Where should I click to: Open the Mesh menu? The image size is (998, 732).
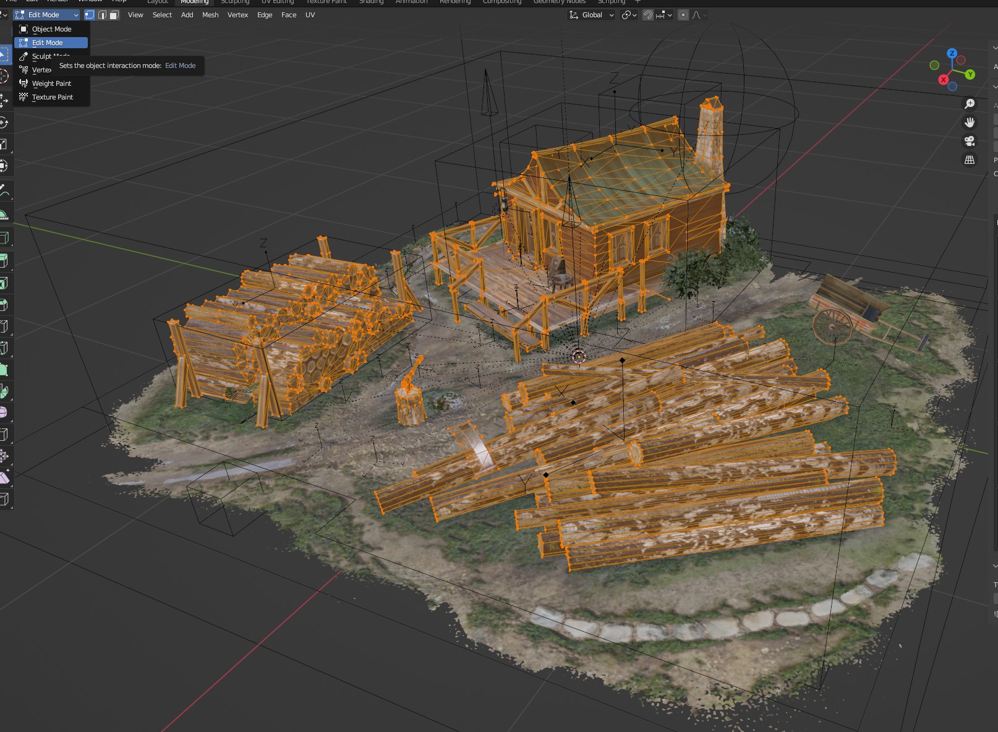coord(210,15)
